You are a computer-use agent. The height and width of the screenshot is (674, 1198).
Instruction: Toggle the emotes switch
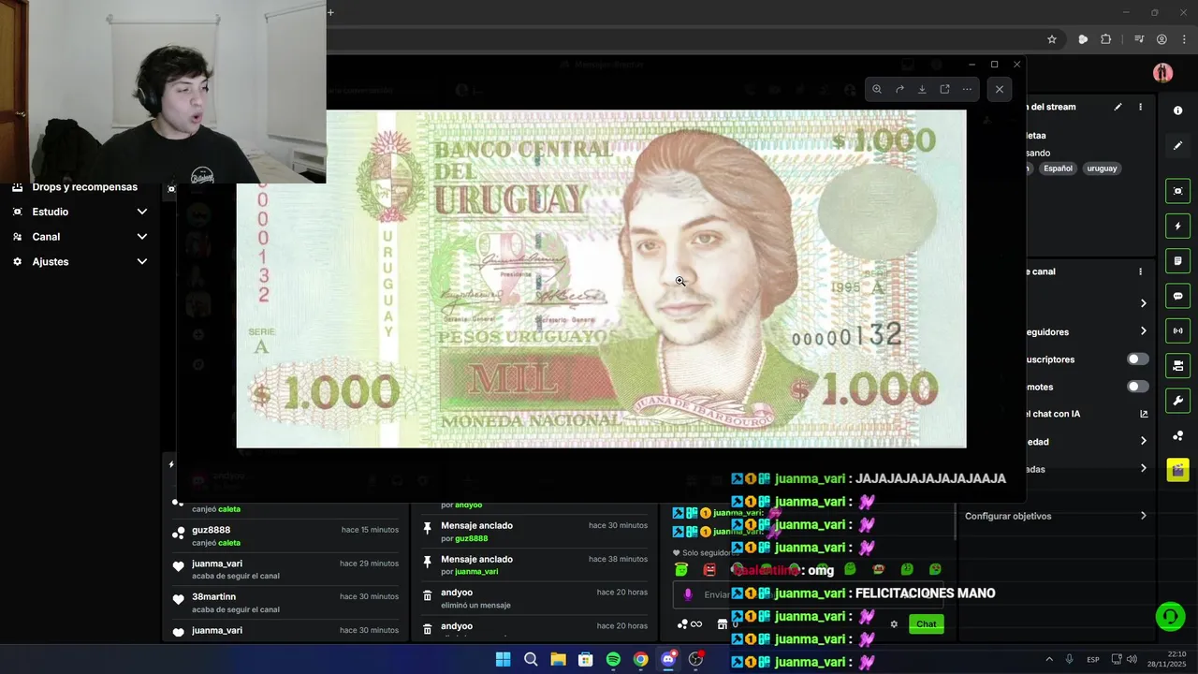pos(1137,387)
